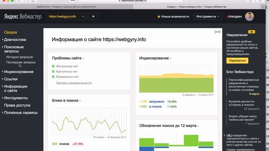Viewport: 269px width, 151px height.
Task: Click the Яндекс Вебмастер logo
Action: pyautogui.click(x=23, y=16)
